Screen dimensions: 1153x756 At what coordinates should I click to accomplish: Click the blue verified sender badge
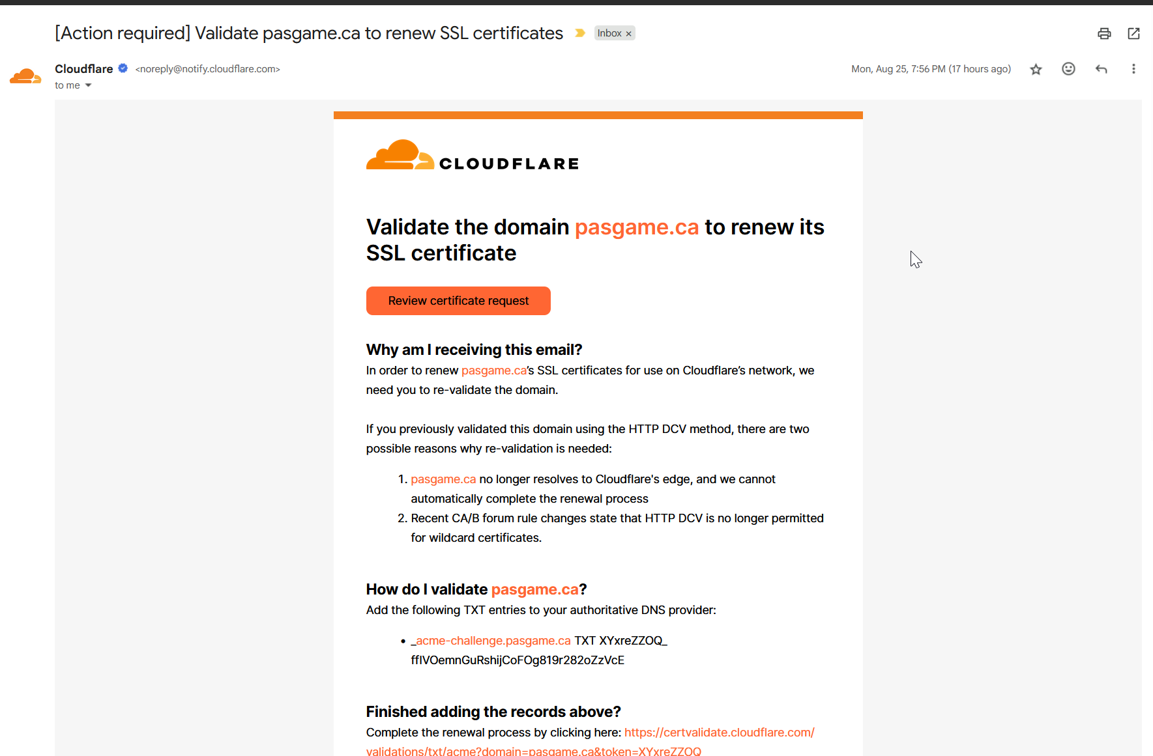coord(123,68)
